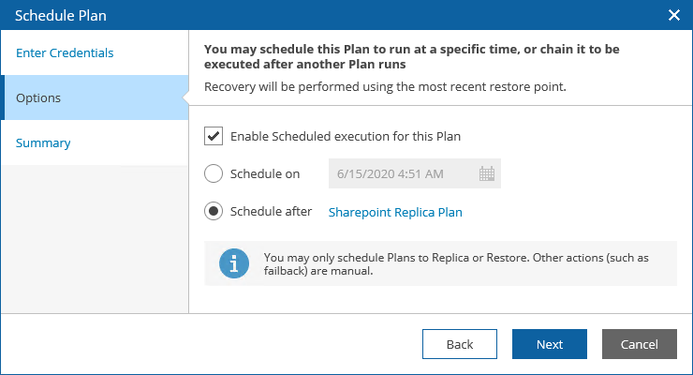
Task: Select the Schedule after radio button
Action: click(x=214, y=212)
